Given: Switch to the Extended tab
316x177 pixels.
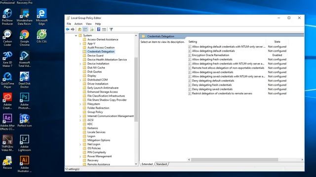Looking at the screenshot, I should point(147,164).
